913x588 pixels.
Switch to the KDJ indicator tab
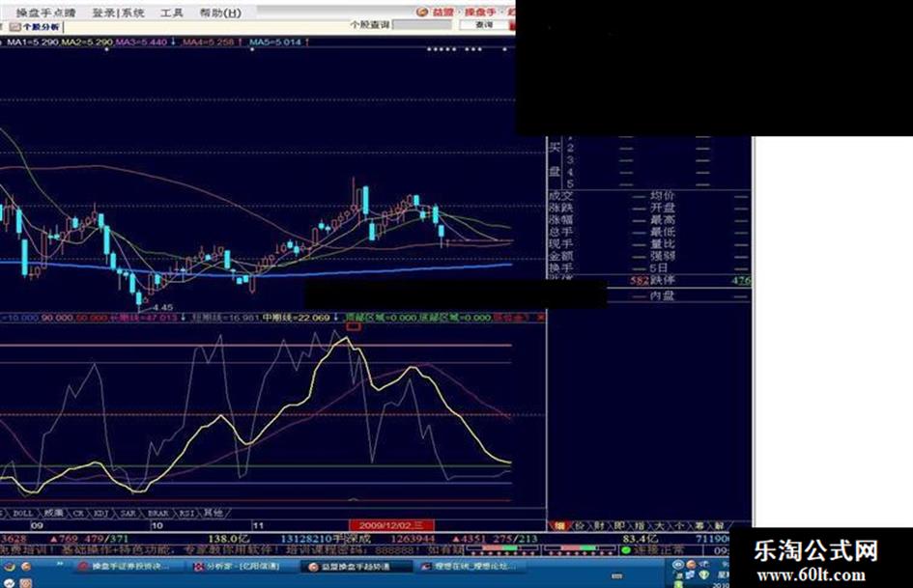pos(101,514)
